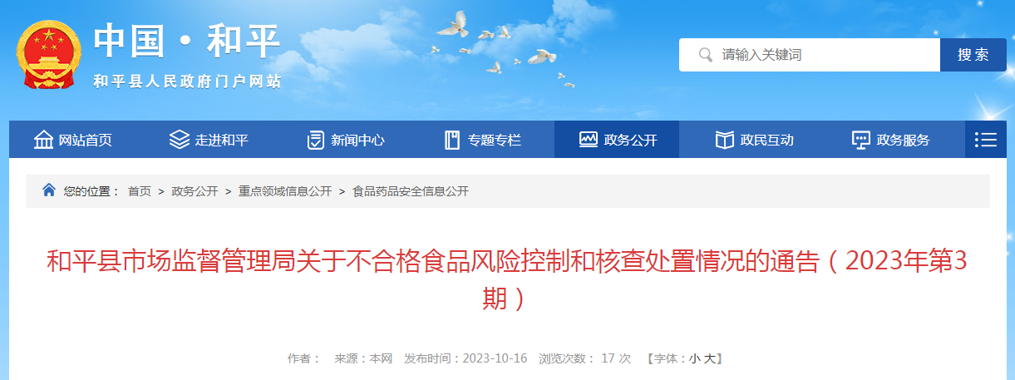
Task: Click the 政务公开 chart icon
Action: pyautogui.click(x=589, y=139)
